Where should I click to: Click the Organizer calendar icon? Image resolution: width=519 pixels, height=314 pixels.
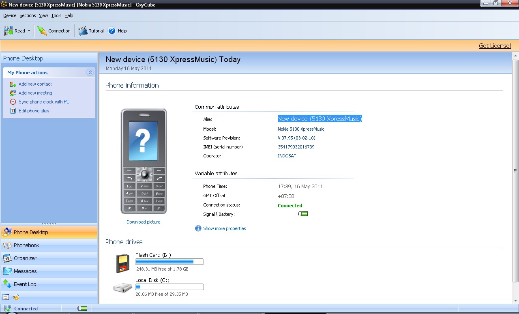[x=7, y=258]
